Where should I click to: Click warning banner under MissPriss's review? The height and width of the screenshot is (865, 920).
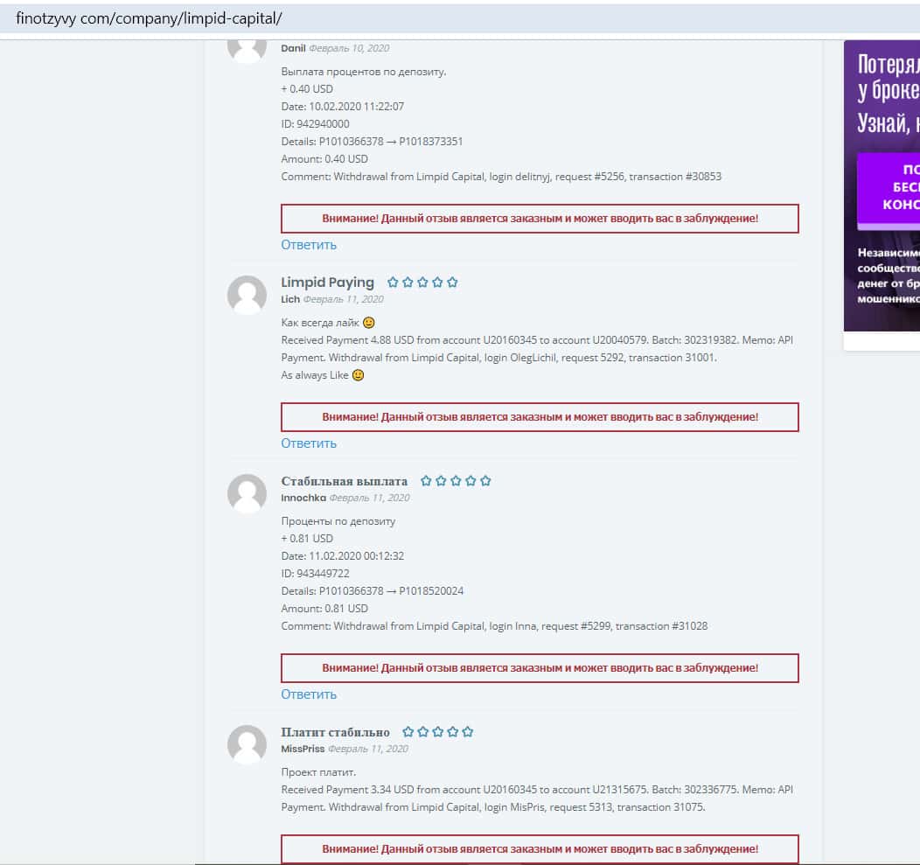coord(540,848)
